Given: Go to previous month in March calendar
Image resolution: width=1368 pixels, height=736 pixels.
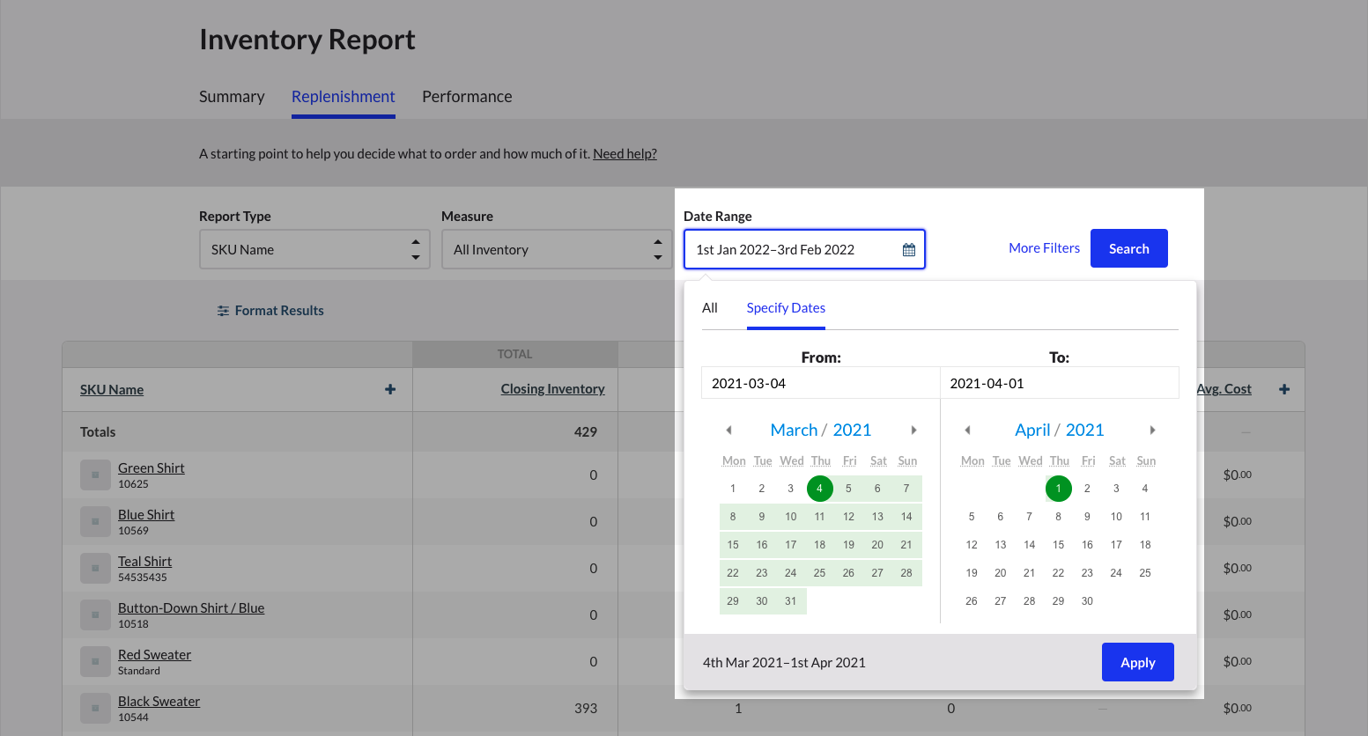Looking at the screenshot, I should 728,431.
